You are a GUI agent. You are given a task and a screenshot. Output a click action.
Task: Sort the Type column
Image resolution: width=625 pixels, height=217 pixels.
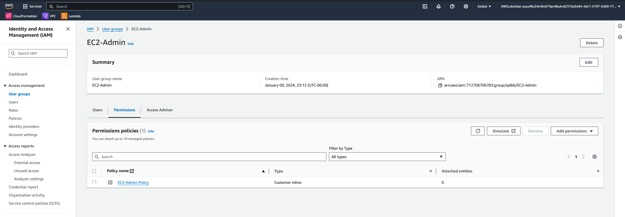(x=431, y=171)
